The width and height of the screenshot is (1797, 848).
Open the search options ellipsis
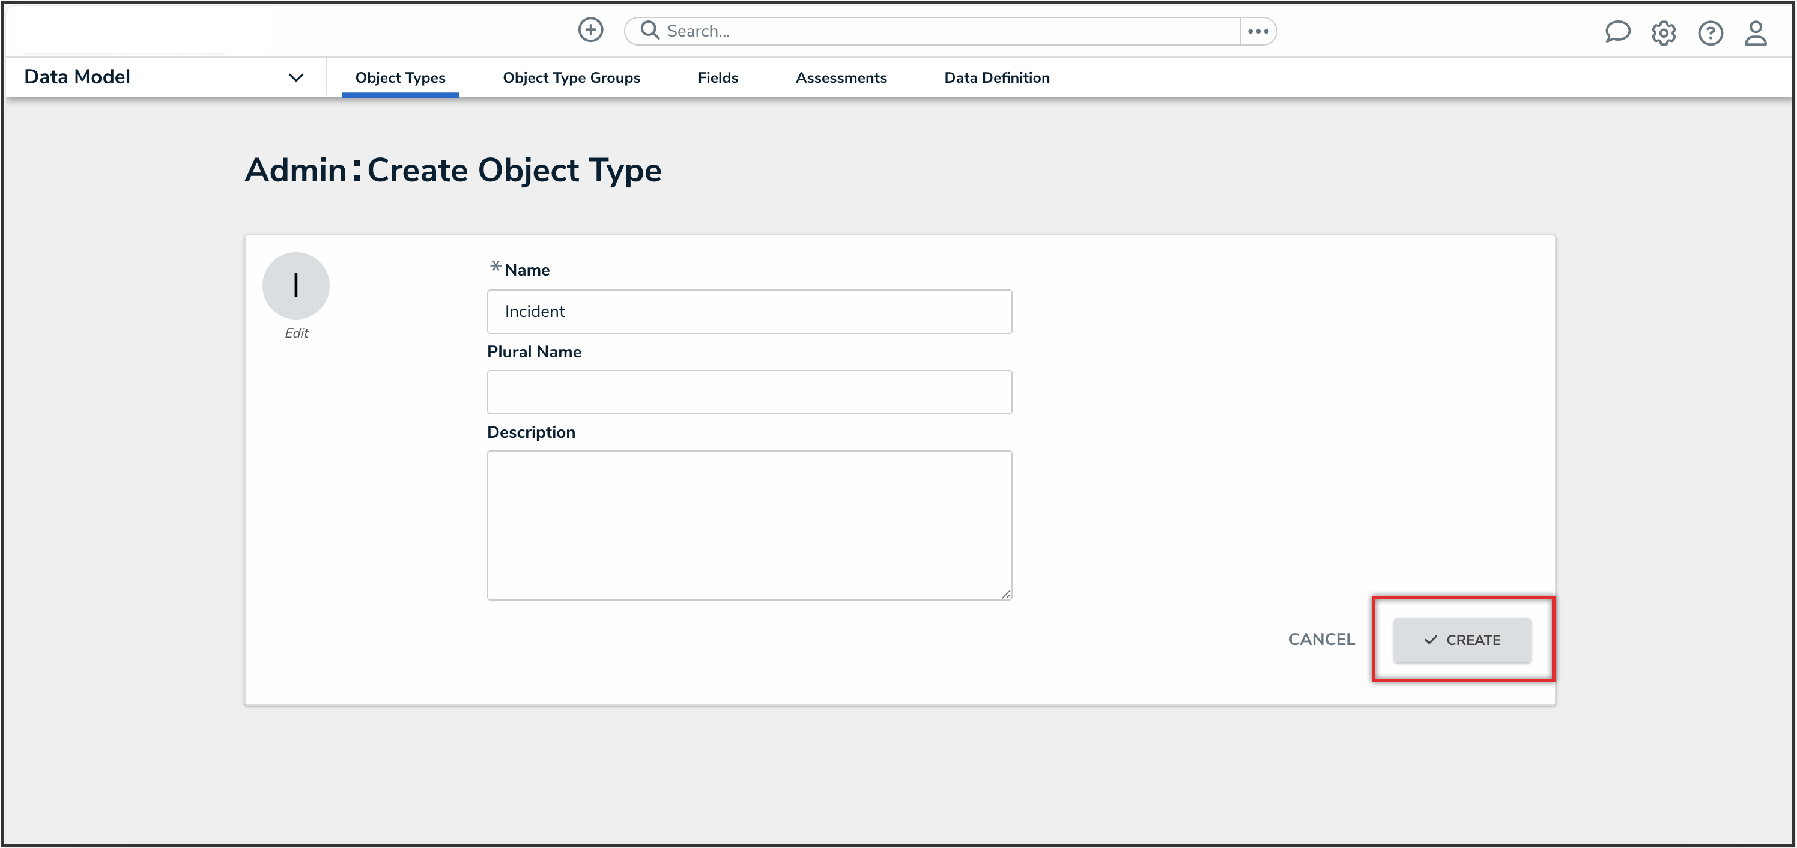pos(1258,31)
